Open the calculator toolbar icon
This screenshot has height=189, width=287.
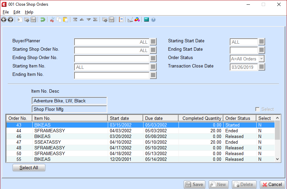[x=147, y=19]
